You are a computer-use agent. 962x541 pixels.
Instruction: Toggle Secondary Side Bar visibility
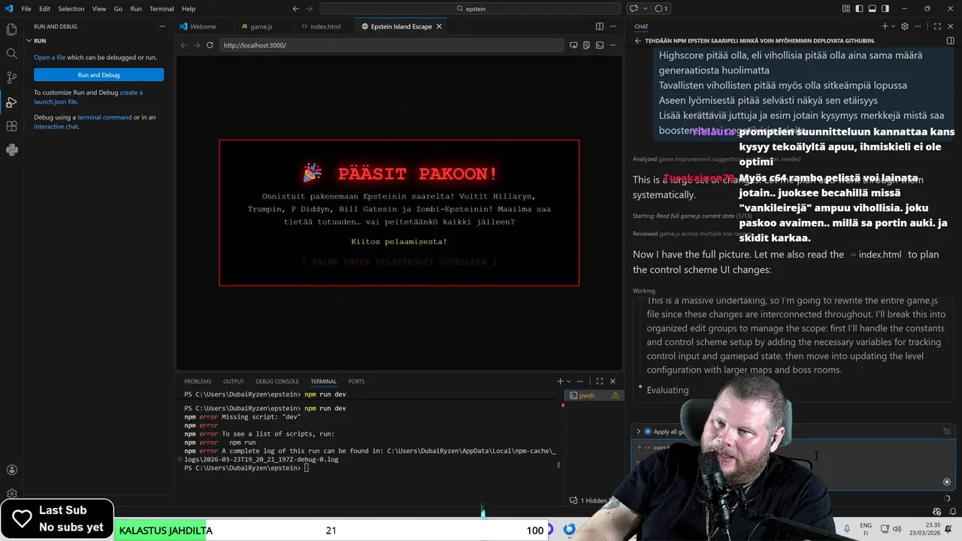(x=885, y=8)
